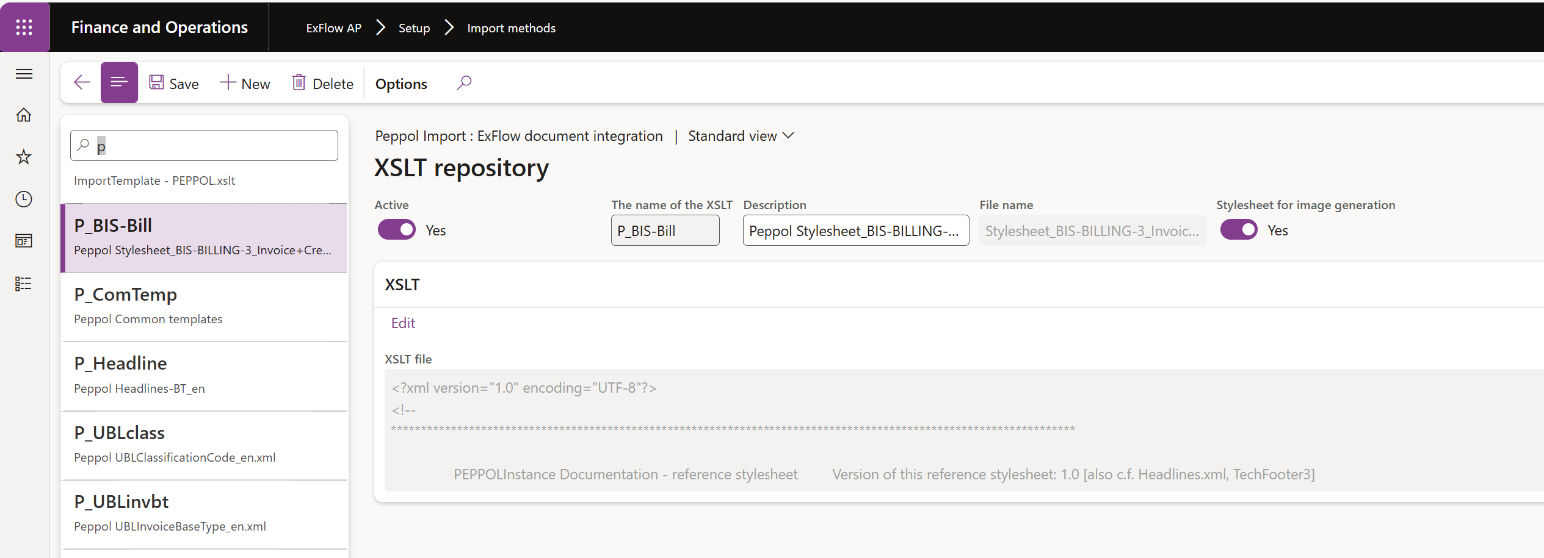Click the xml version declaration line
Image resolution: width=1544 pixels, height=558 pixels.
click(x=524, y=388)
